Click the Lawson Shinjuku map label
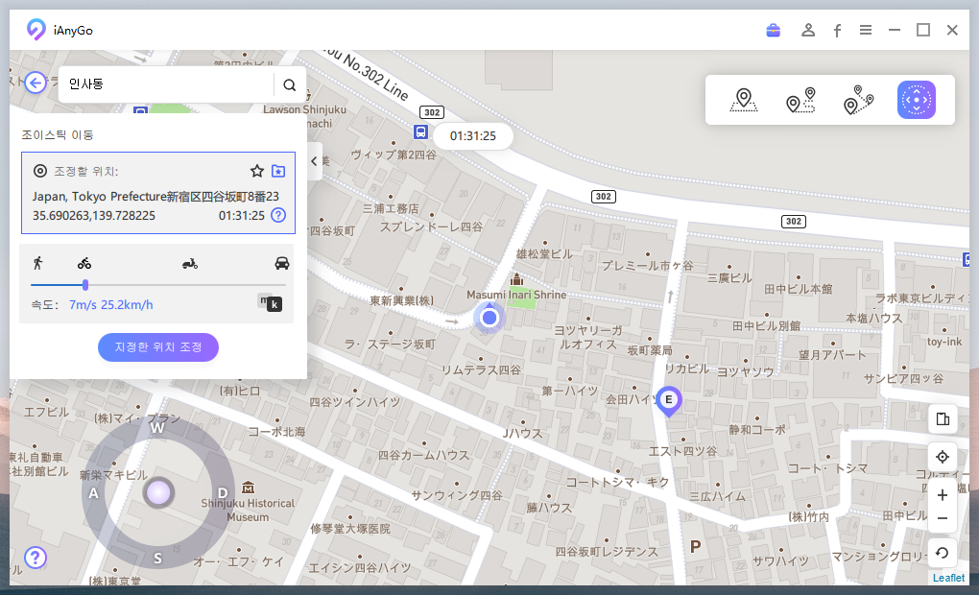The image size is (979, 595). (x=304, y=110)
